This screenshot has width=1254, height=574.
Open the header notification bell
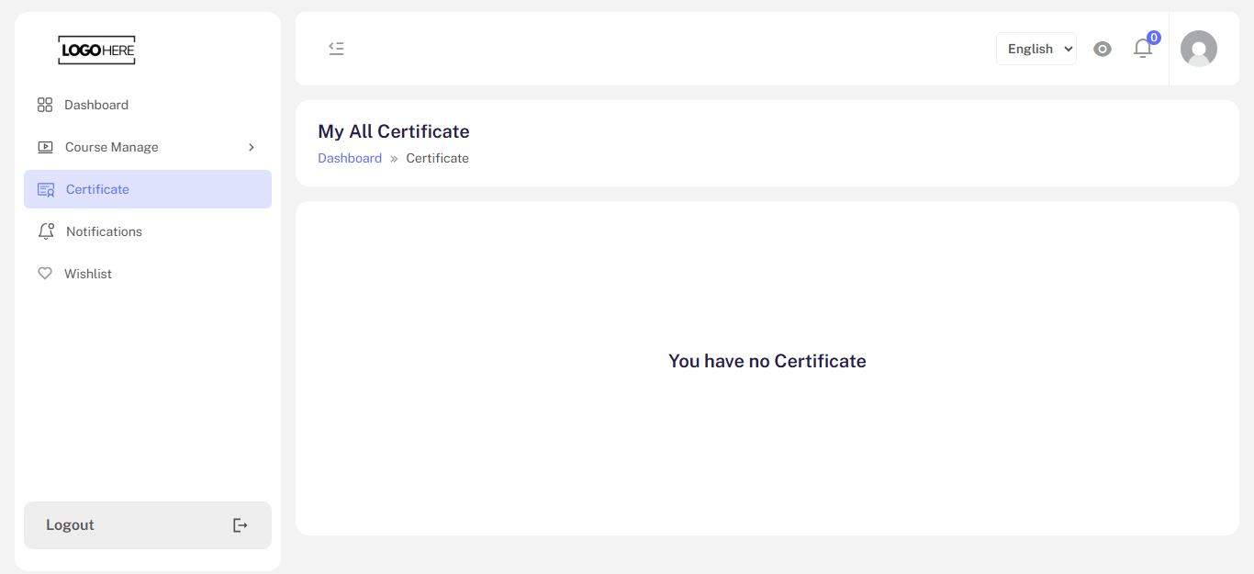[x=1143, y=49]
